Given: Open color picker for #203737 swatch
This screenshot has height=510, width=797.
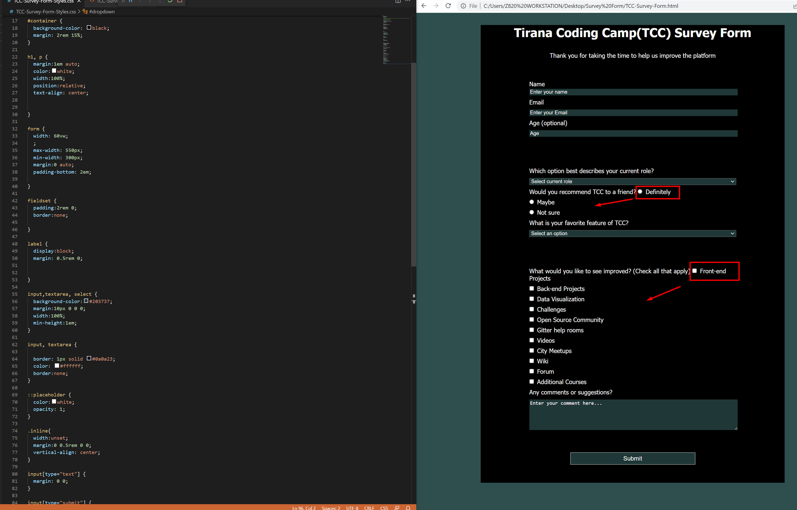Looking at the screenshot, I should tap(86, 301).
